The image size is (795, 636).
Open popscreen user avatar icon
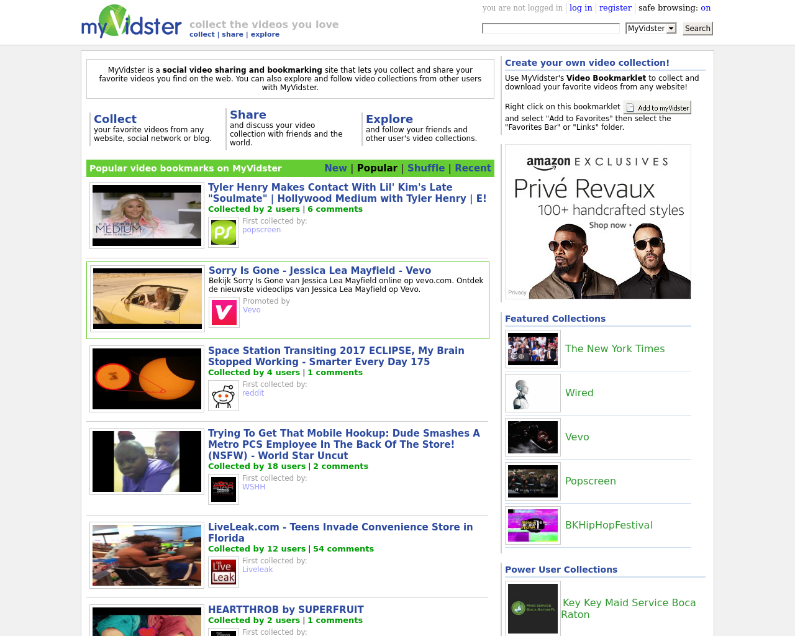click(224, 233)
